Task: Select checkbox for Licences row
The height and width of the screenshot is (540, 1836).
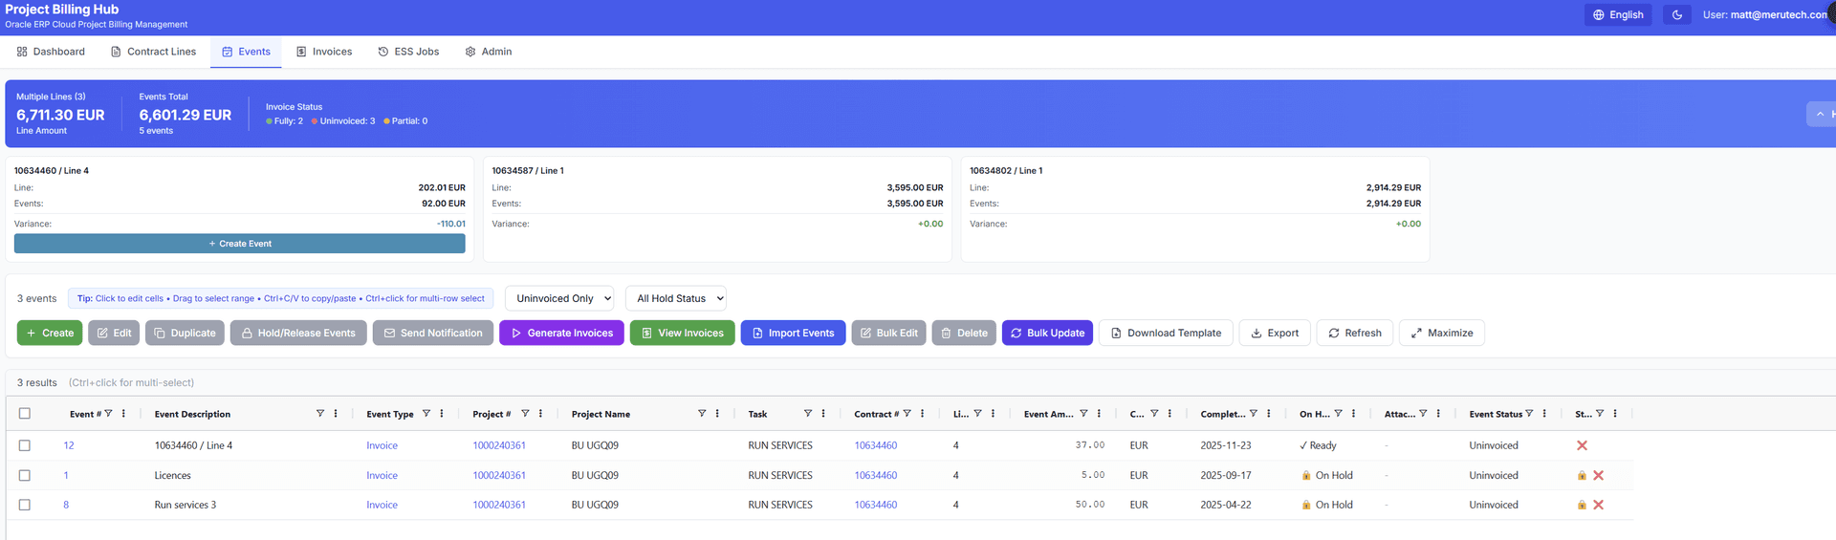Action: pyautogui.click(x=25, y=475)
